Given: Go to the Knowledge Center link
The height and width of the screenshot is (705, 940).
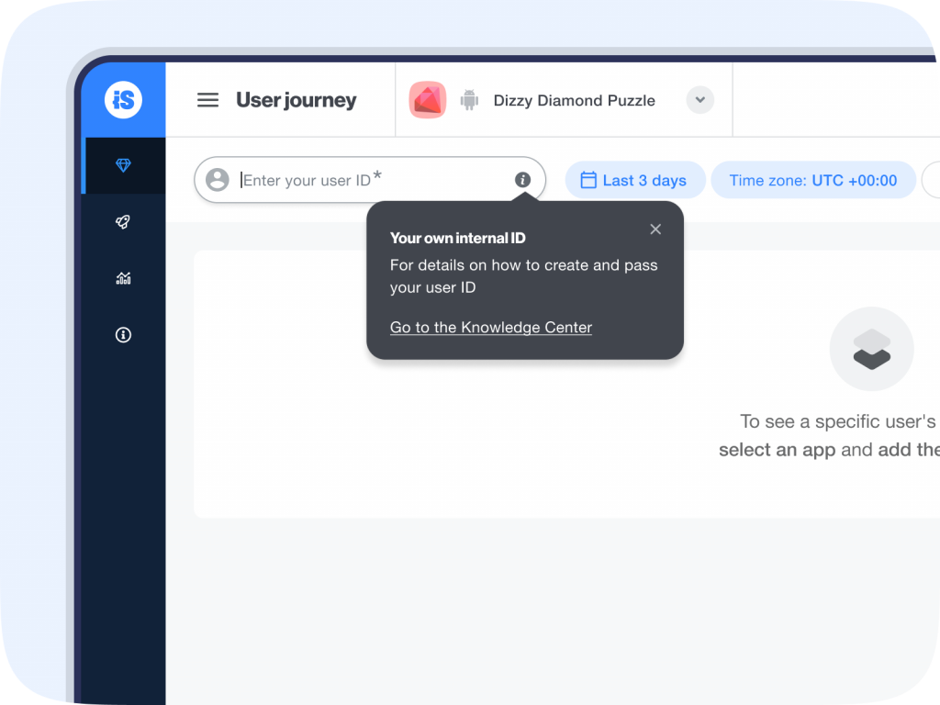Looking at the screenshot, I should (x=490, y=327).
